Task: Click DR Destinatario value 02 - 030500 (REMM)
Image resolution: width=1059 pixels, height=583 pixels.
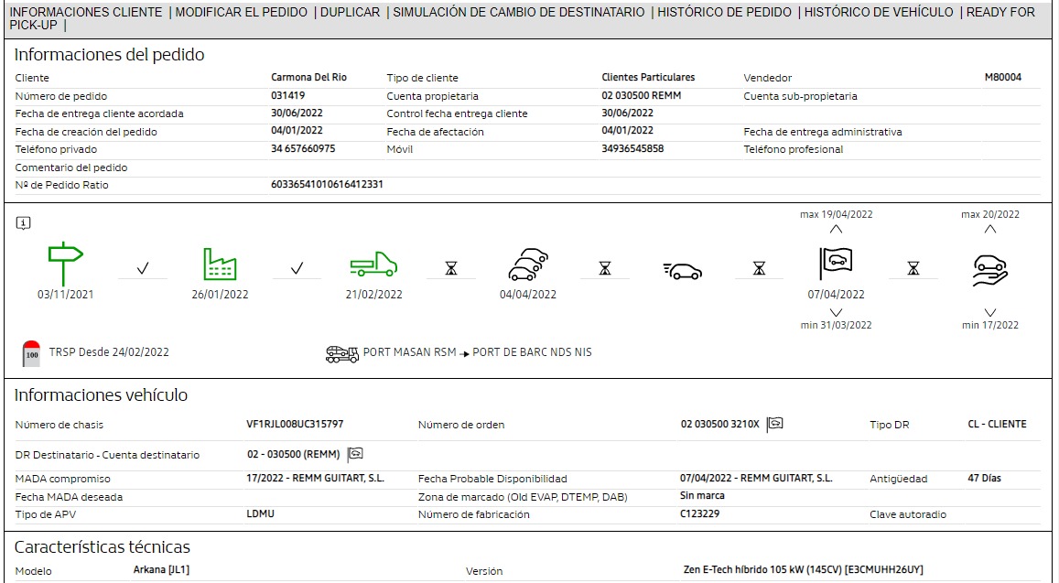Action: (x=293, y=454)
